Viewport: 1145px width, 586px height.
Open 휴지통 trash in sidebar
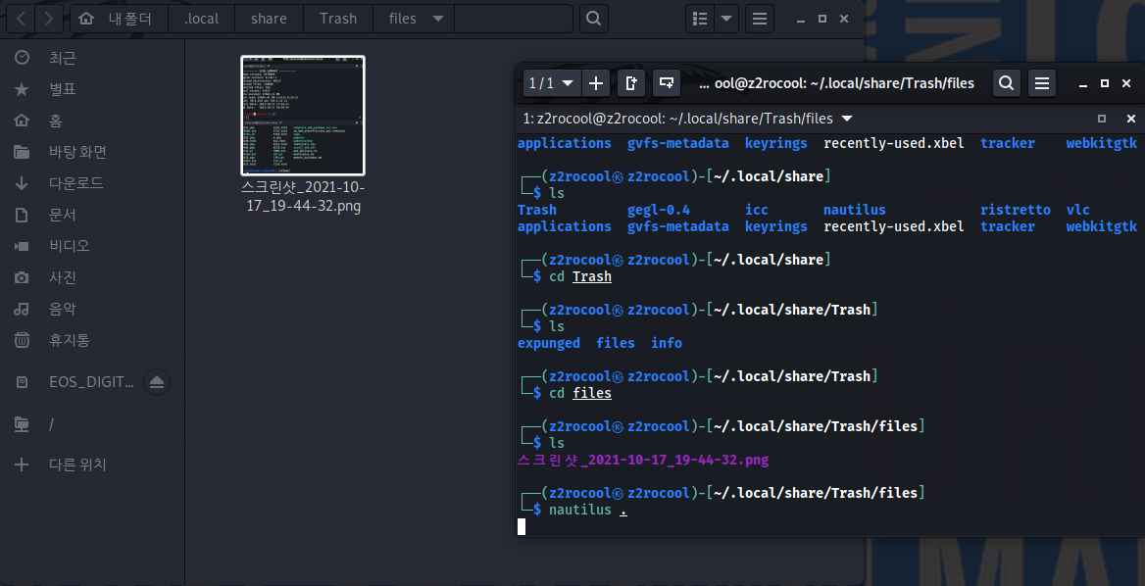[92, 340]
